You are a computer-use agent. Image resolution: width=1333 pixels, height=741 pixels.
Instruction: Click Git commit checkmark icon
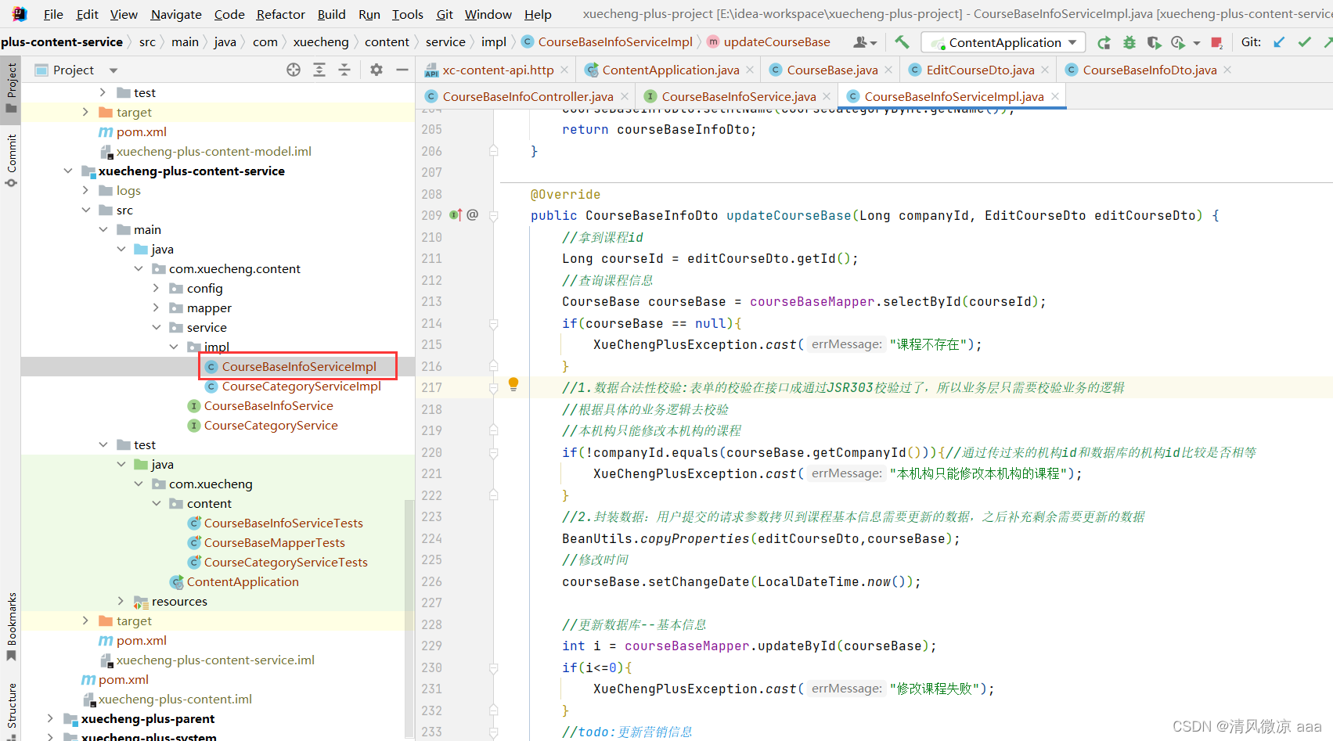(x=1304, y=42)
